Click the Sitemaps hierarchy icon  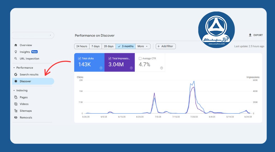(16, 111)
